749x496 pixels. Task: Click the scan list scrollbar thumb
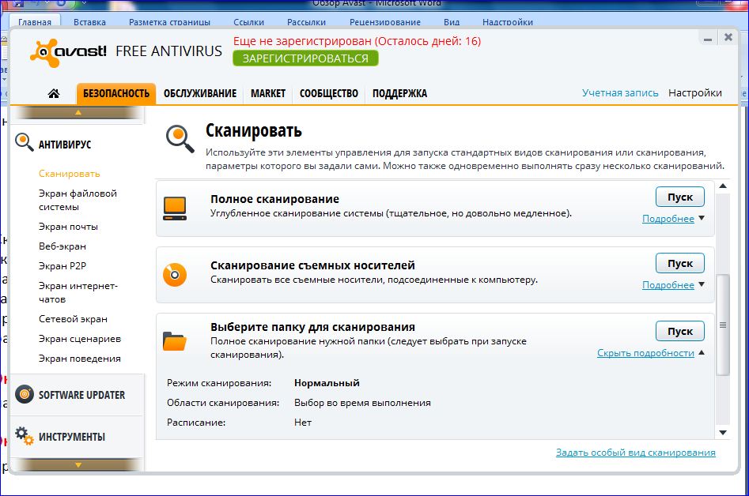pos(723,325)
